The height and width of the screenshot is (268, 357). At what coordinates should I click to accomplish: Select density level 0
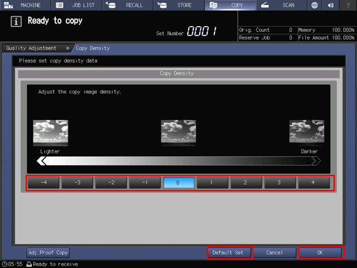tap(179, 182)
